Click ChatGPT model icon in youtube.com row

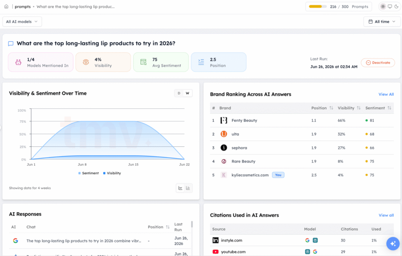pos(307,252)
